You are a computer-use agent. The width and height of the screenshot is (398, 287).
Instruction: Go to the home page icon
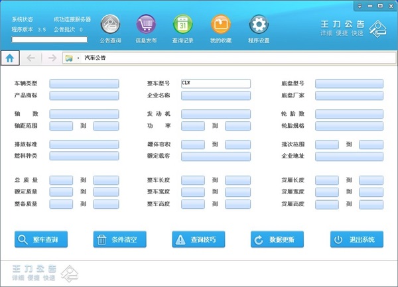coord(10,58)
